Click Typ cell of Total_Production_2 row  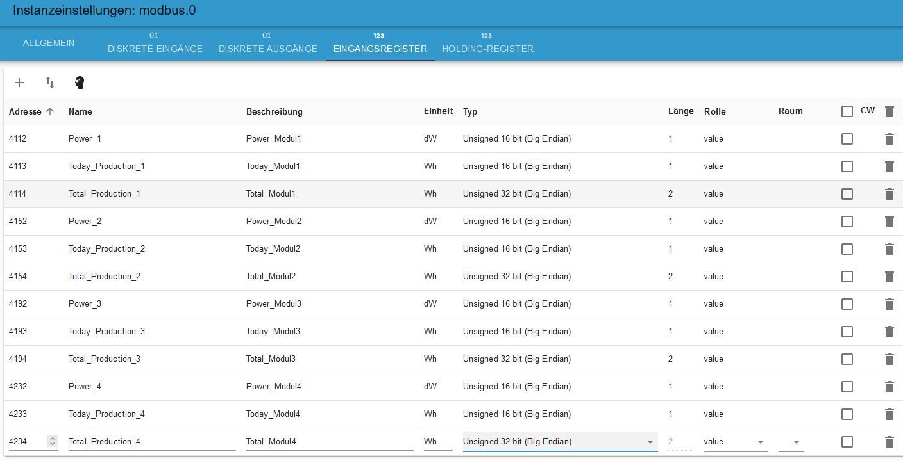coord(517,277)
